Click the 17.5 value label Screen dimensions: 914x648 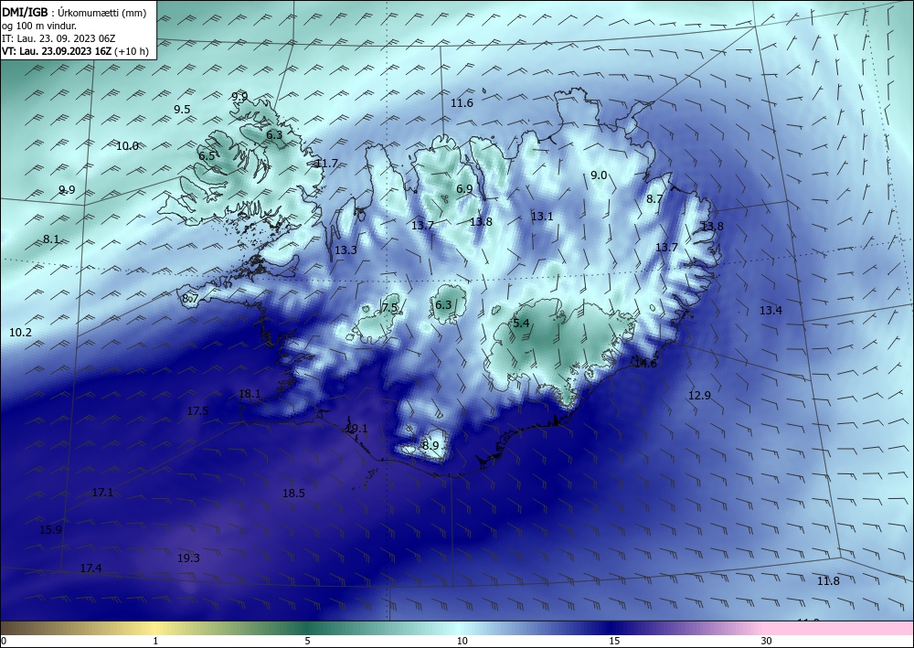197,411
